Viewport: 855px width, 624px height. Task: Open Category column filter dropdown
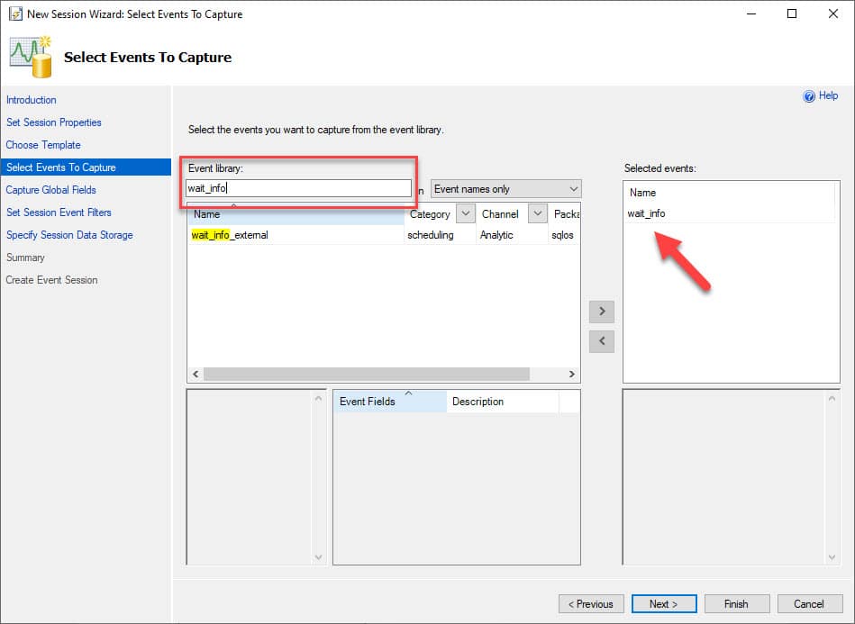coord(465,213)
